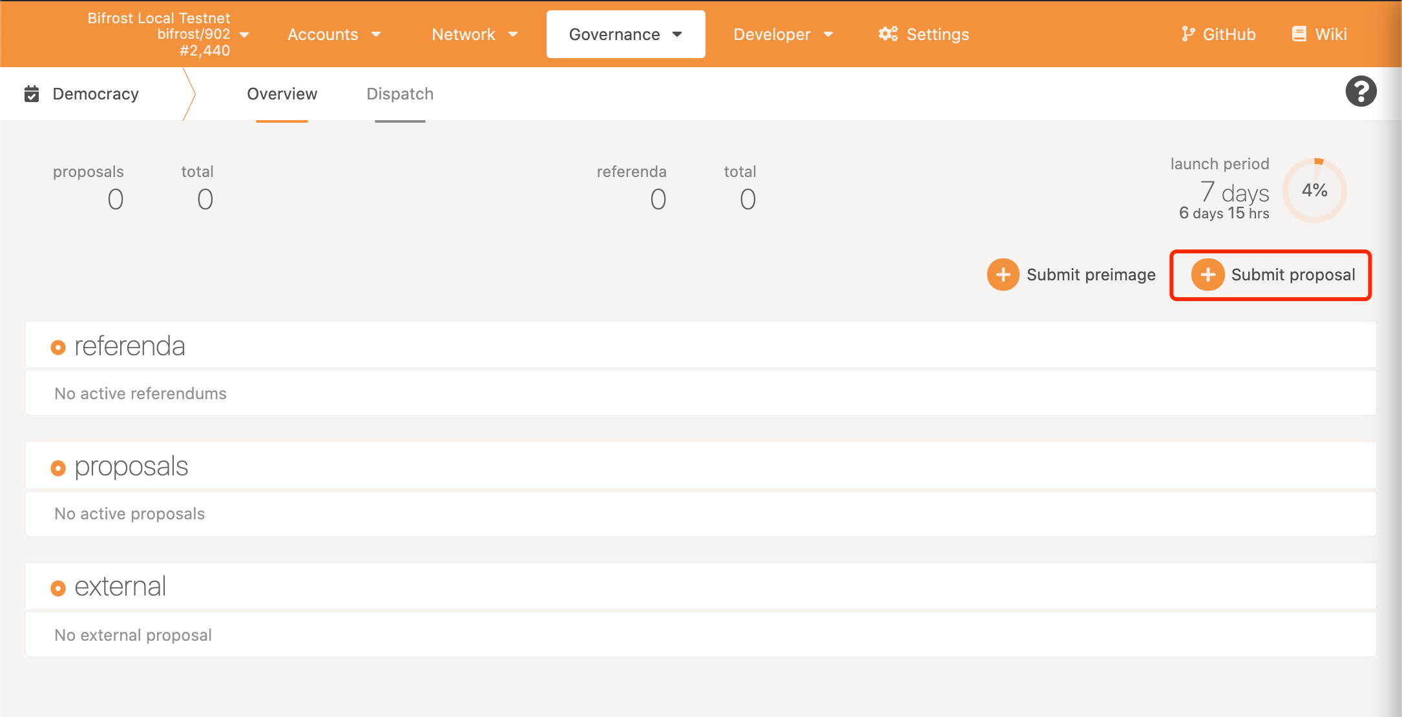This screenshot has width=1402, height=717.
Task: Expand the Network dropdown menu
Action: coord(474,34)
